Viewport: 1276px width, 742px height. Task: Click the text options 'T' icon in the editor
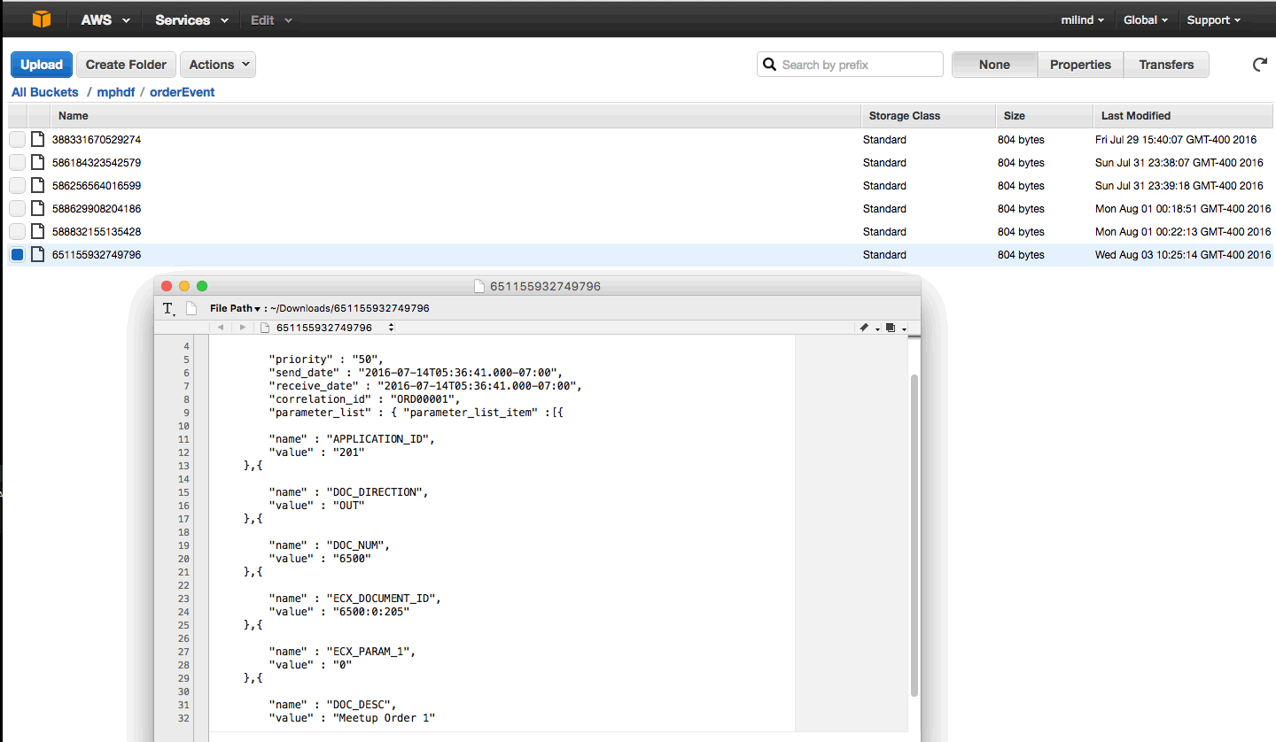pyautogui.click(x=168, y=308)
